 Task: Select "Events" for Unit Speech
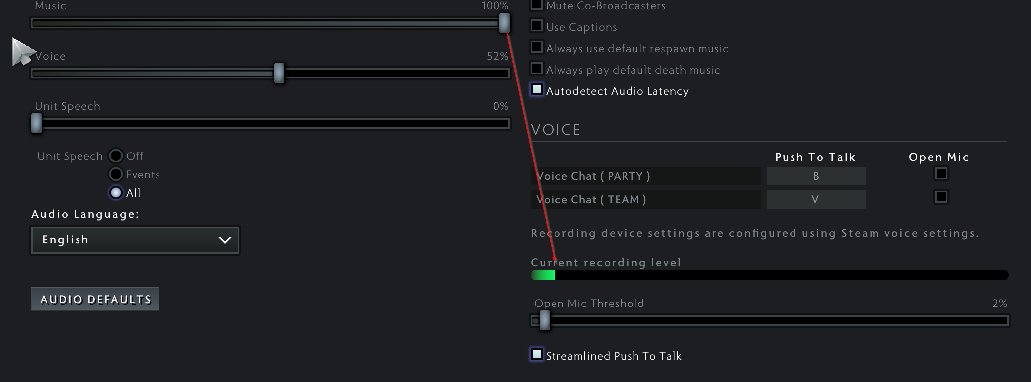(116, 174)
